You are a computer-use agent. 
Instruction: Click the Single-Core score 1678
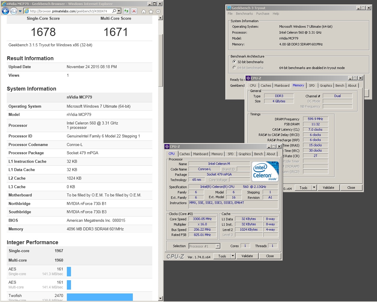43,32
